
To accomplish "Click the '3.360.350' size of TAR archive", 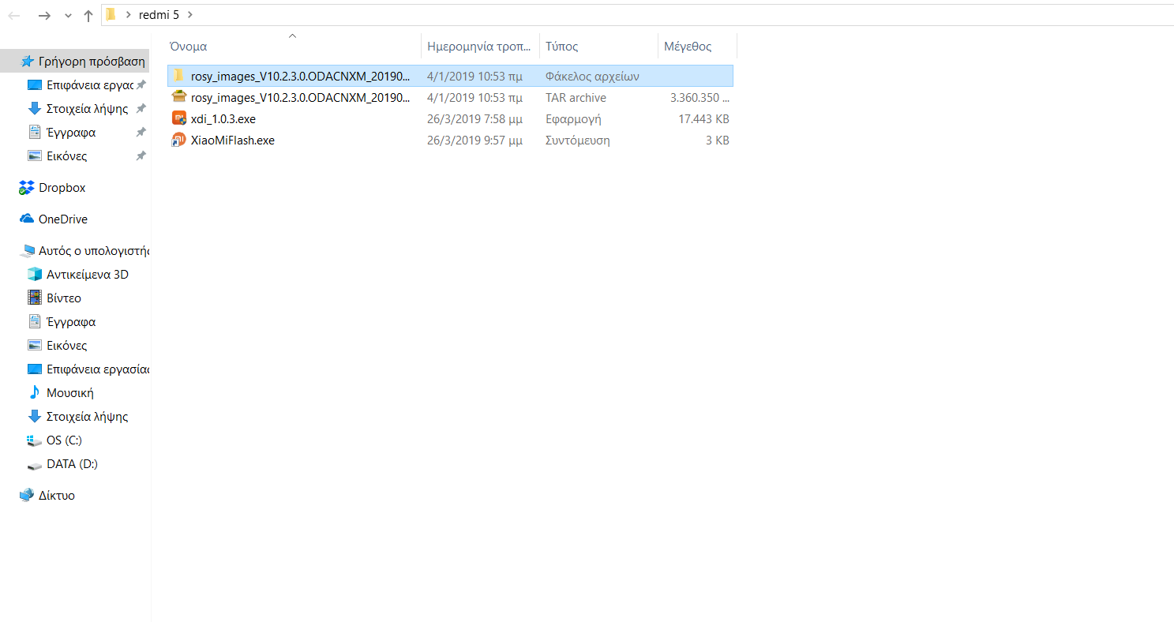I will click(x=700, y=98).
